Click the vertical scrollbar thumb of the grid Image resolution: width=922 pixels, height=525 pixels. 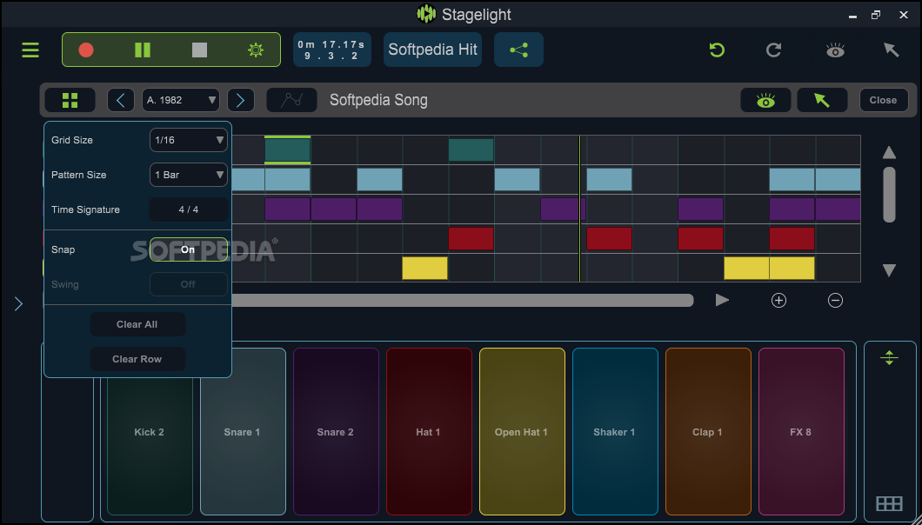click(889, 195)
